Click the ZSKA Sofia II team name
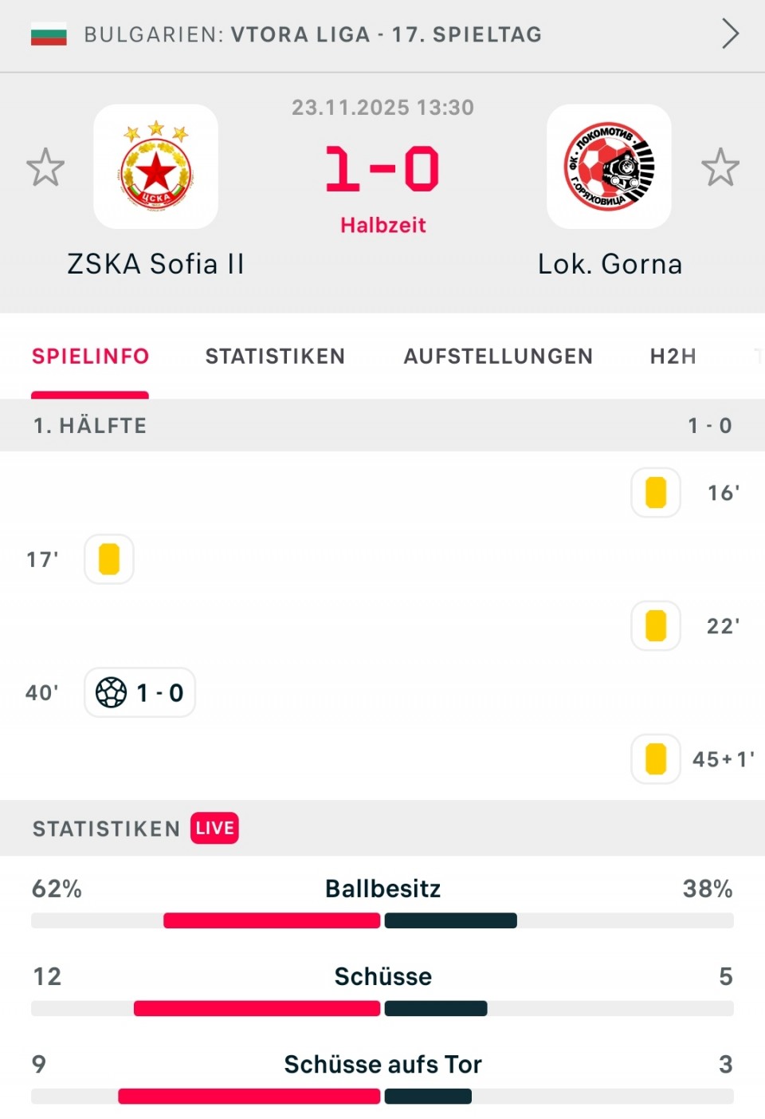The image size is (765, 1119). (155, 264)
